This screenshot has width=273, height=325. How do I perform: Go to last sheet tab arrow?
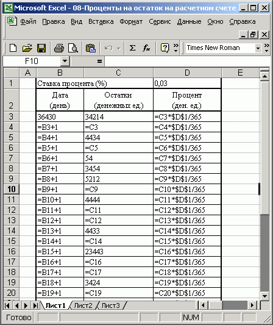[35, 305]
